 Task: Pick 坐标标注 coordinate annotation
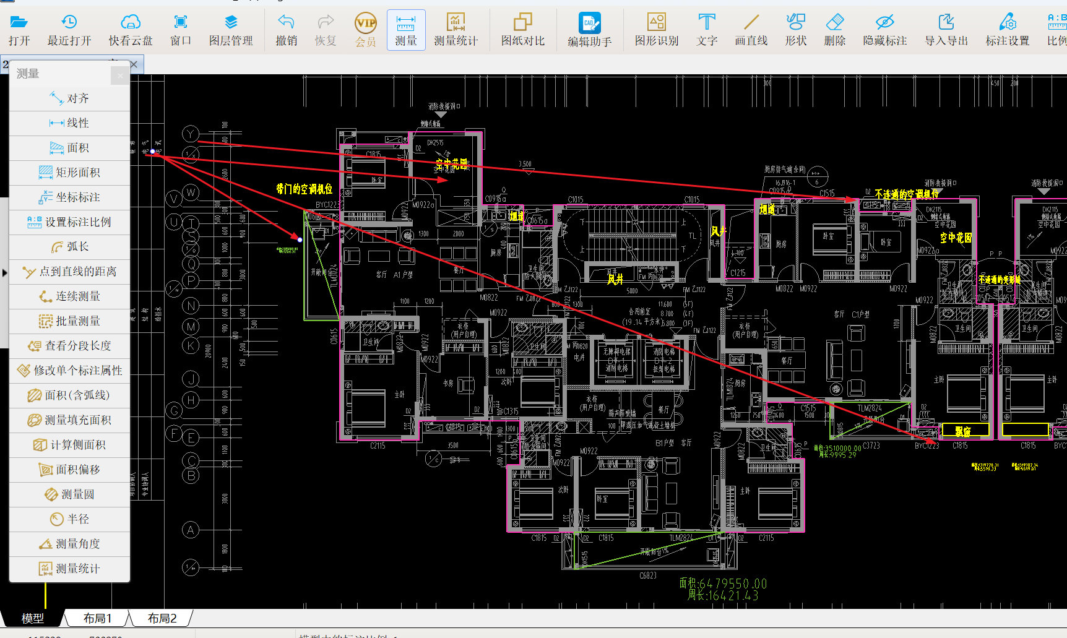[70, 197]
